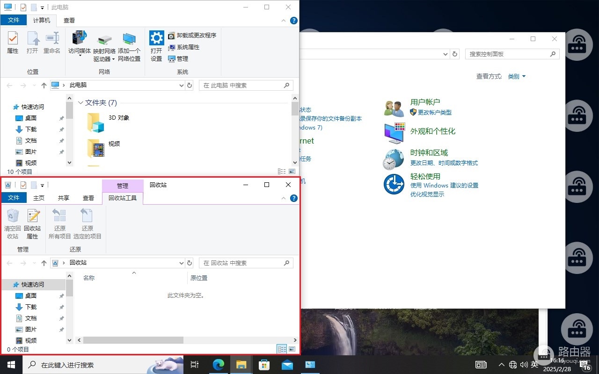
Task: Click help icon in Recycle Bin window
Action: click(294, 198)
